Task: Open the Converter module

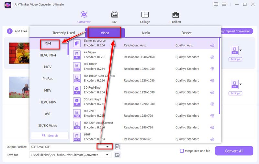Action: pos(84,17)
